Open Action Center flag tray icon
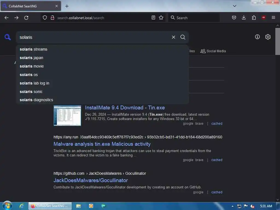Viewport: 280px width, 210px height. coord(246,206)
